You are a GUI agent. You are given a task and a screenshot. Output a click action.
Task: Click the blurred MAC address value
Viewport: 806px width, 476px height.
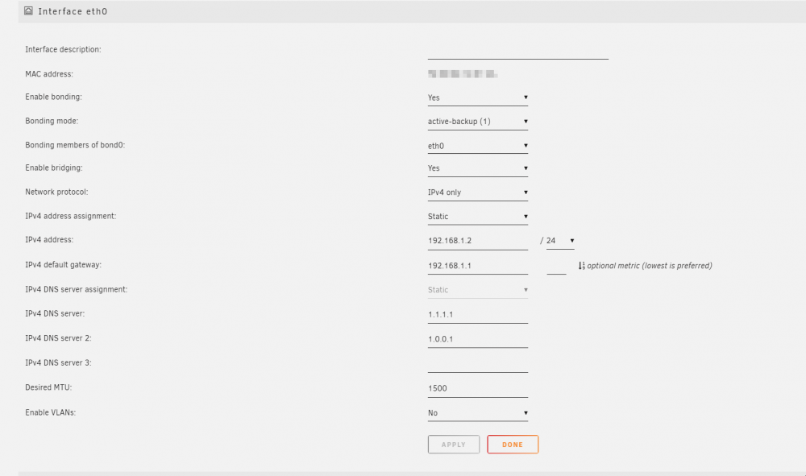462,74
